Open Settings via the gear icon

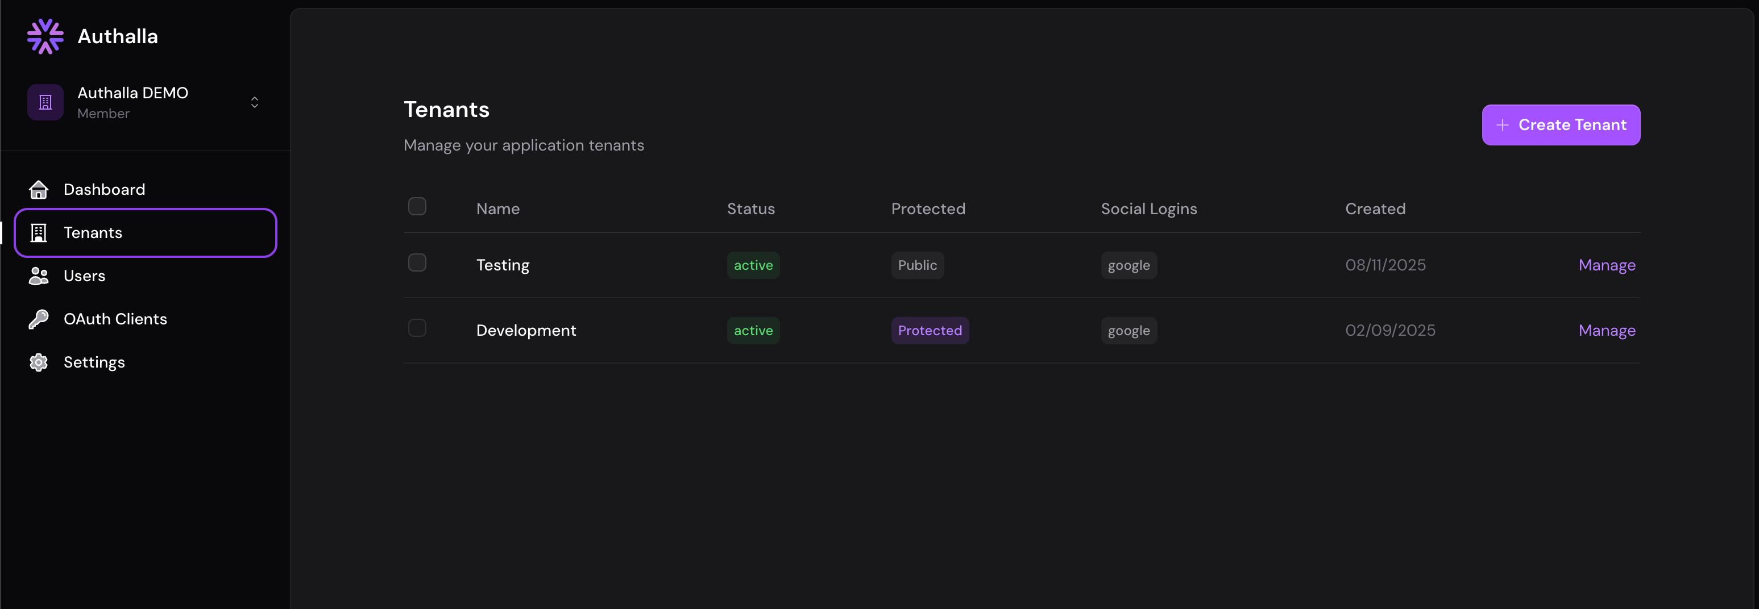pyautogui.click(x=39, y=362)
